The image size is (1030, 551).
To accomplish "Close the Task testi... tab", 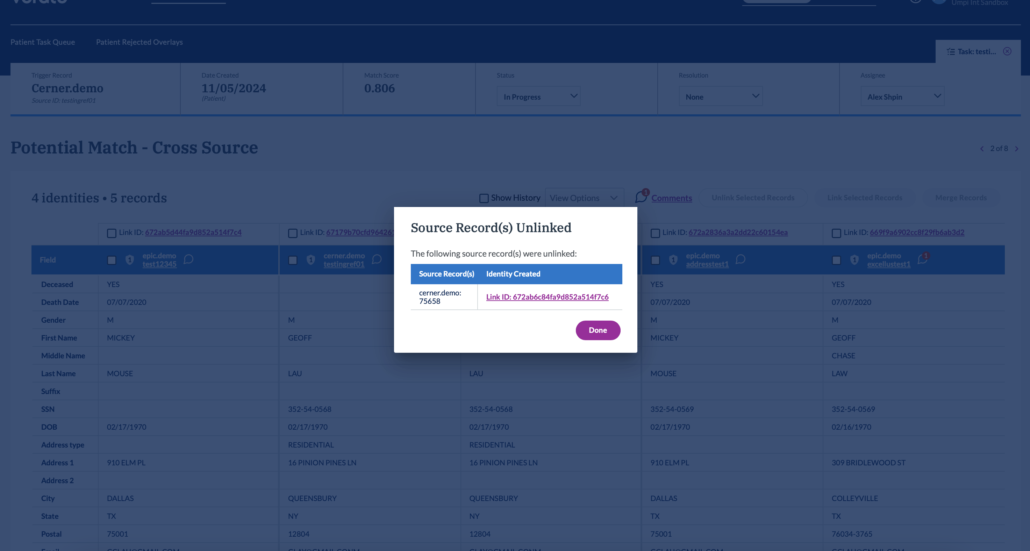I will (1007, 51).
